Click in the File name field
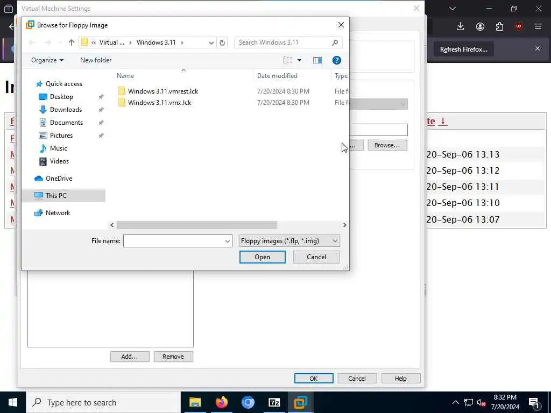 174,241
